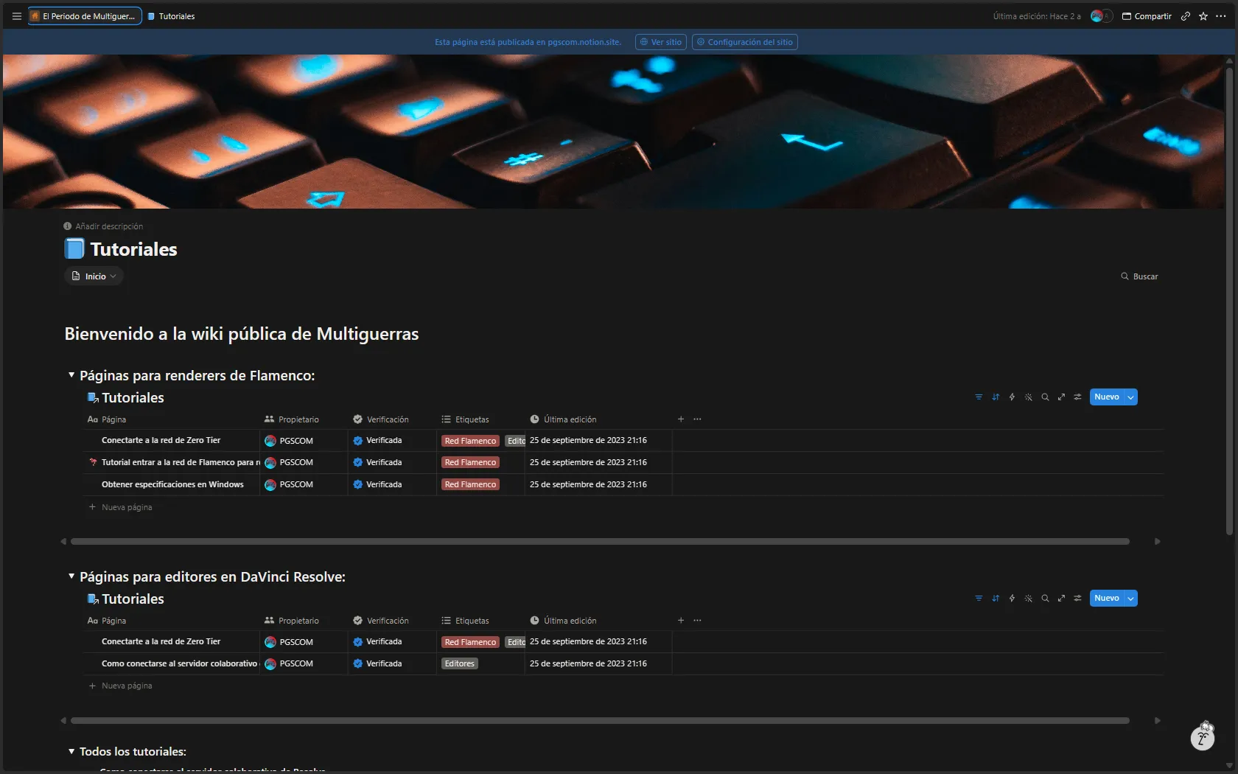Open 'Configuración del sitio' button

(x=745, y=42)
